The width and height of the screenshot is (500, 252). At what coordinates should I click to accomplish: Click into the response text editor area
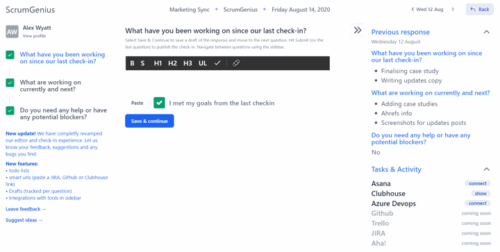tap(228, 81)
